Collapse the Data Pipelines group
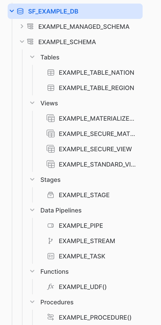 point(32,210)
